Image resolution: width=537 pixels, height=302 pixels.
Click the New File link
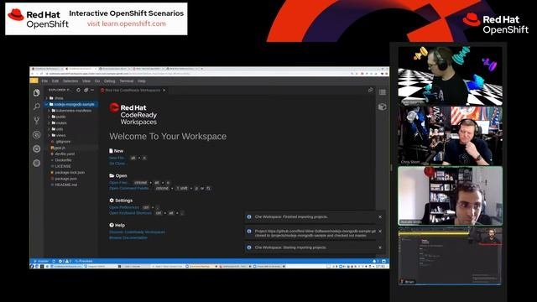[117, 158]
